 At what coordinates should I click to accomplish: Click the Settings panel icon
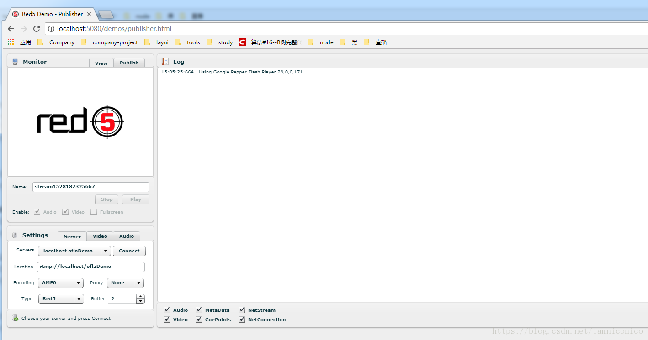(x=15, y=235)
